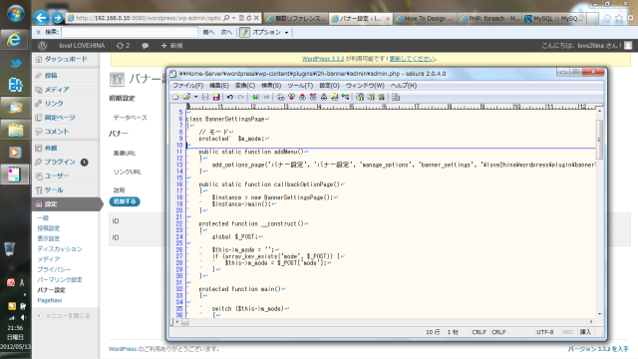This screenshot has height=359, width=638.
Task: Close the IE find bar with X
Action: click(x=38, y=32)
